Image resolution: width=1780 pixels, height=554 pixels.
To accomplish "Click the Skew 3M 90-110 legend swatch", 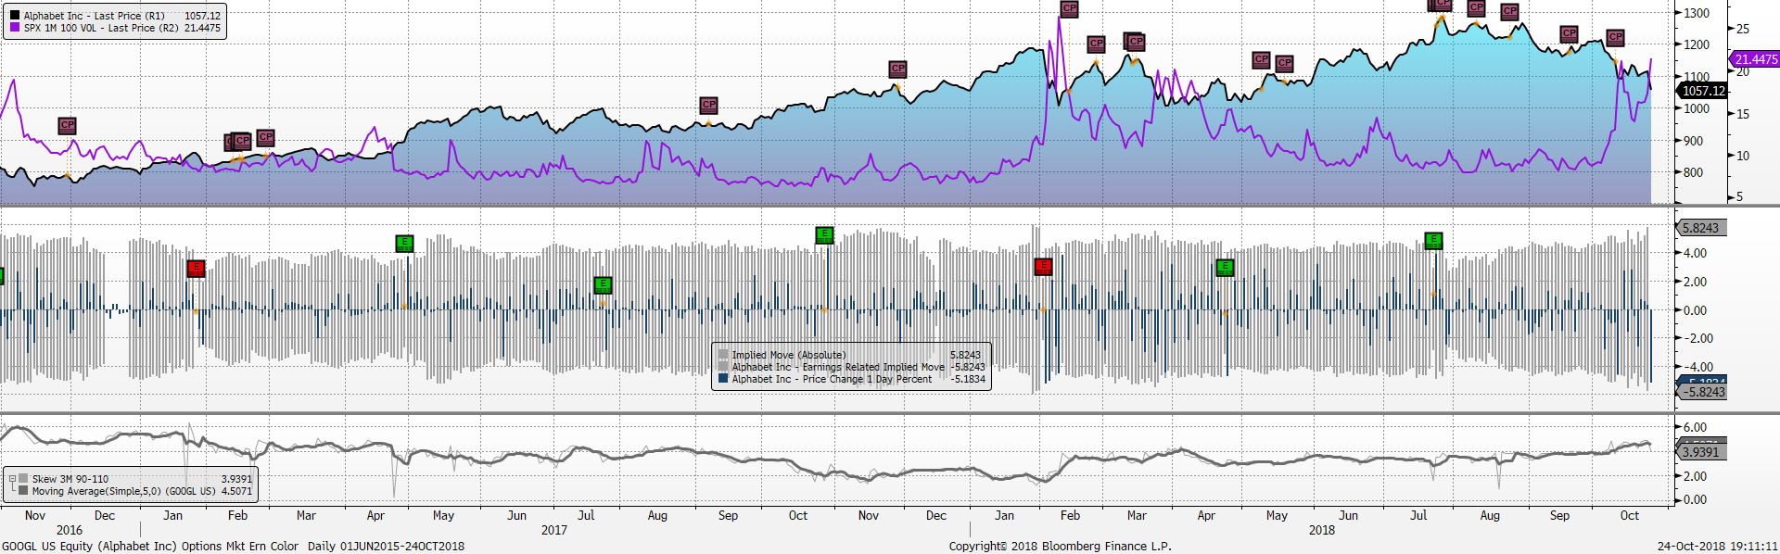I will [23, 479].
